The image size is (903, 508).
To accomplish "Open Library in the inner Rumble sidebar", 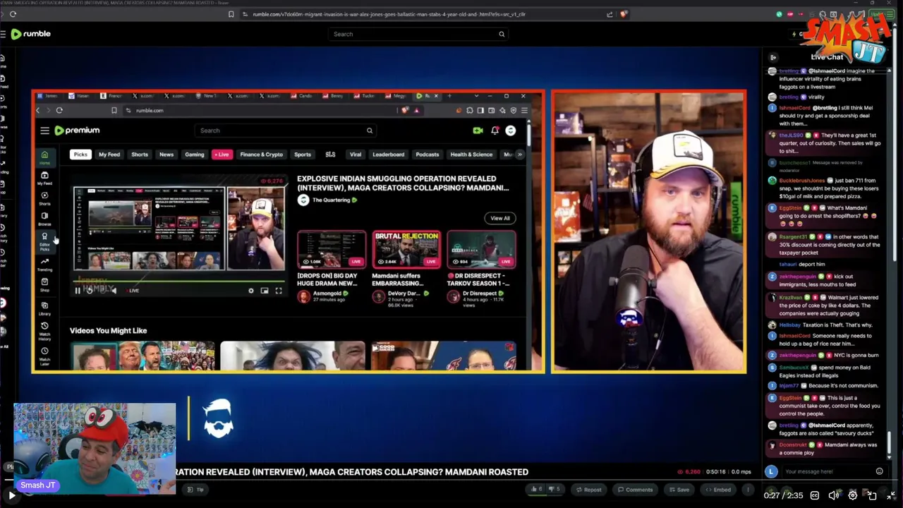I will [x=44, y=308].
